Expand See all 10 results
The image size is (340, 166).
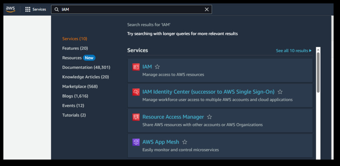tap(294, 51)
